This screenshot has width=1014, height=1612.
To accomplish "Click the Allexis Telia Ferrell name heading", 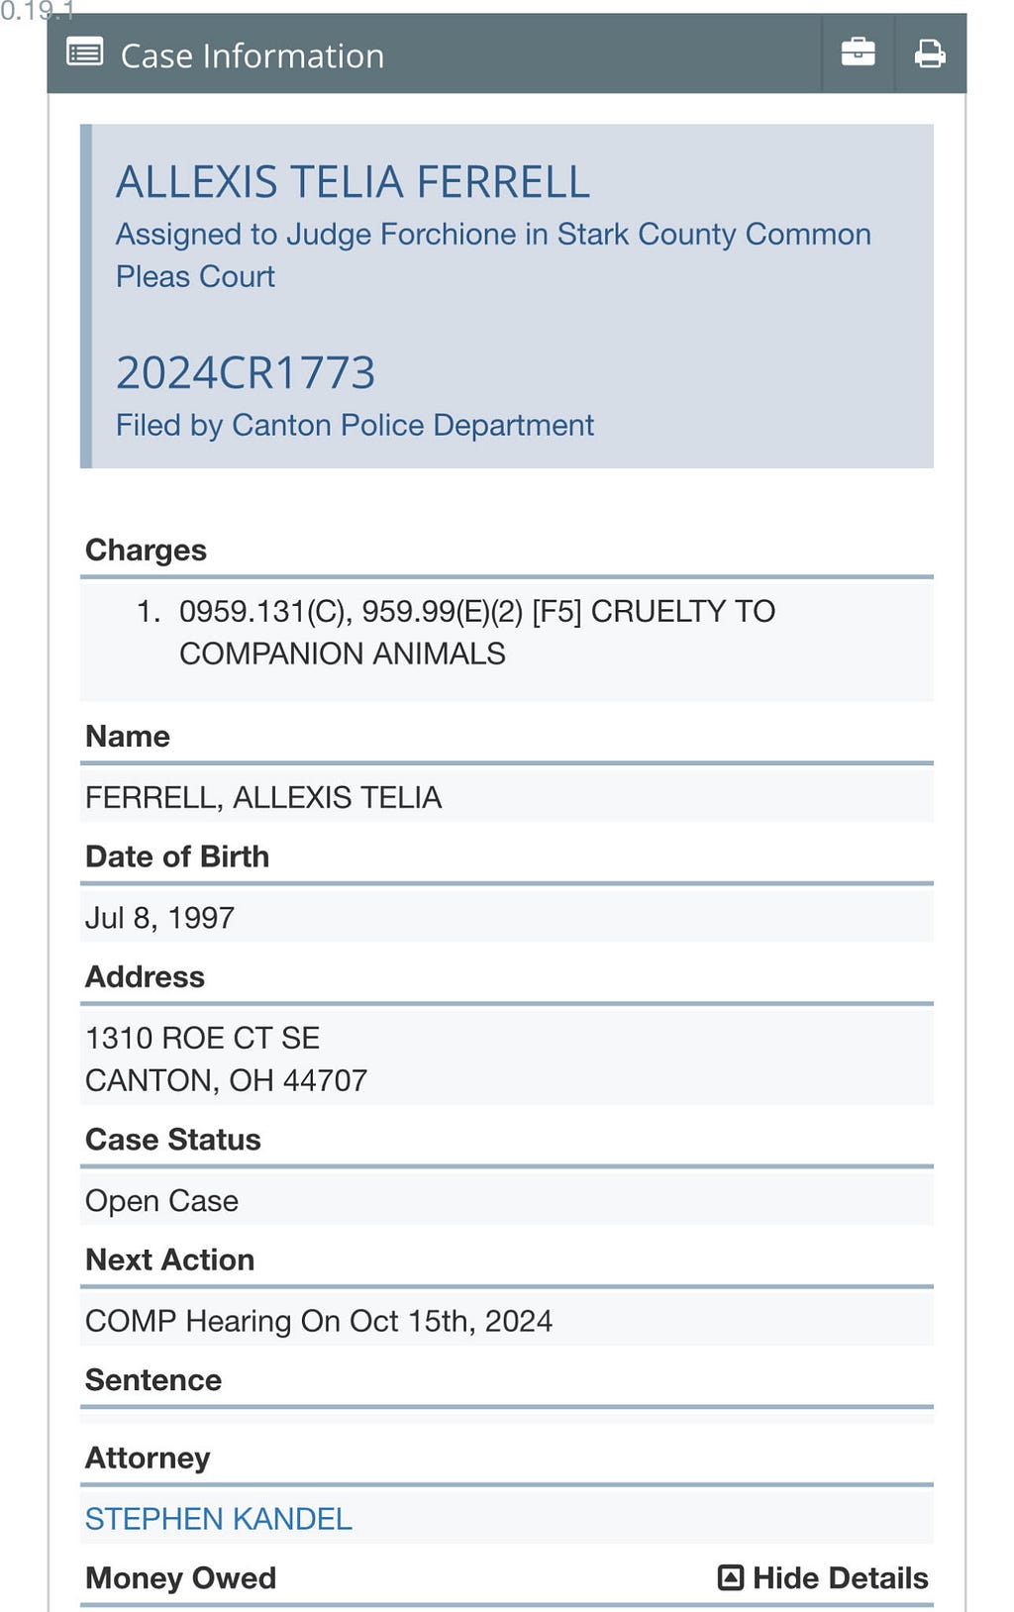I will [x=353, y=182].
